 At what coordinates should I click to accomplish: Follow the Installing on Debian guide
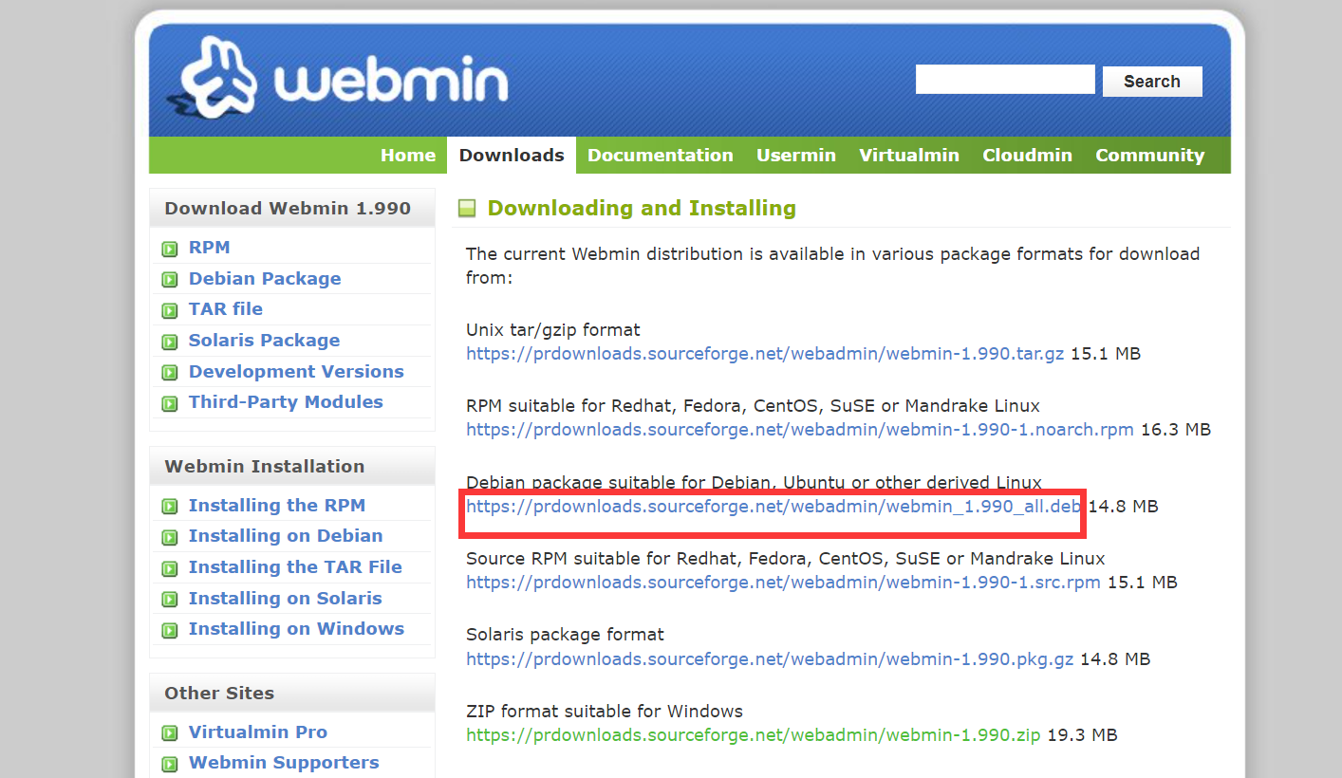pyautogui.click(x=286, y=535)
